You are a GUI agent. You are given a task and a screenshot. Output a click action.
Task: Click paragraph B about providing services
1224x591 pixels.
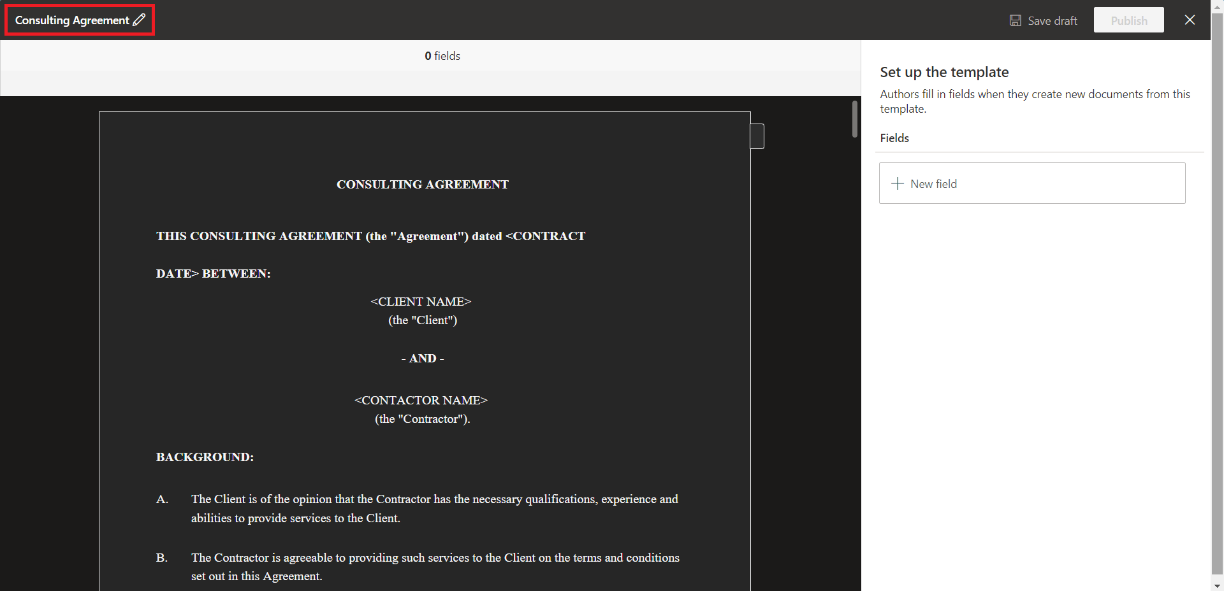435,566
